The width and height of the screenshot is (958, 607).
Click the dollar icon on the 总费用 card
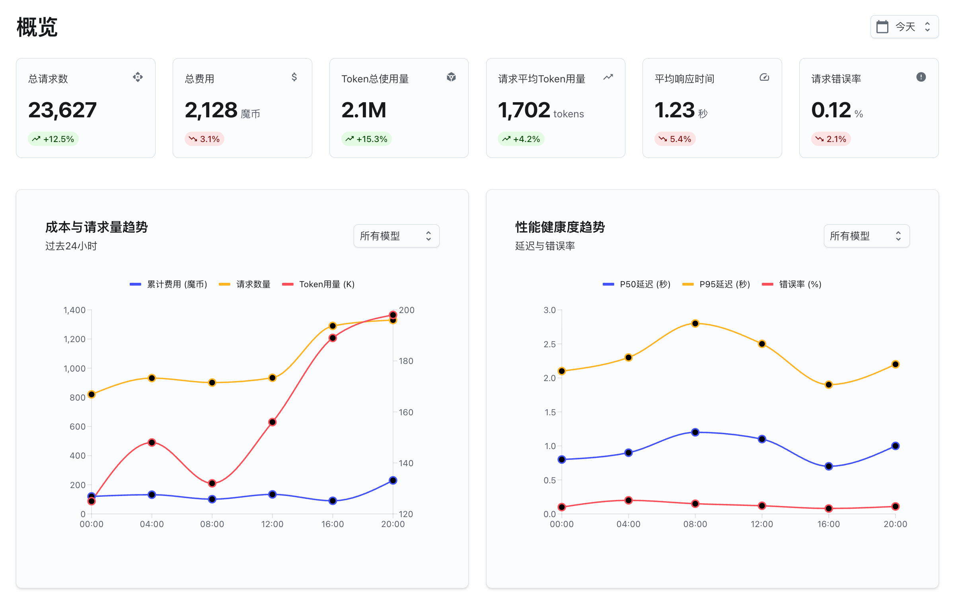[x=294, y=77]
